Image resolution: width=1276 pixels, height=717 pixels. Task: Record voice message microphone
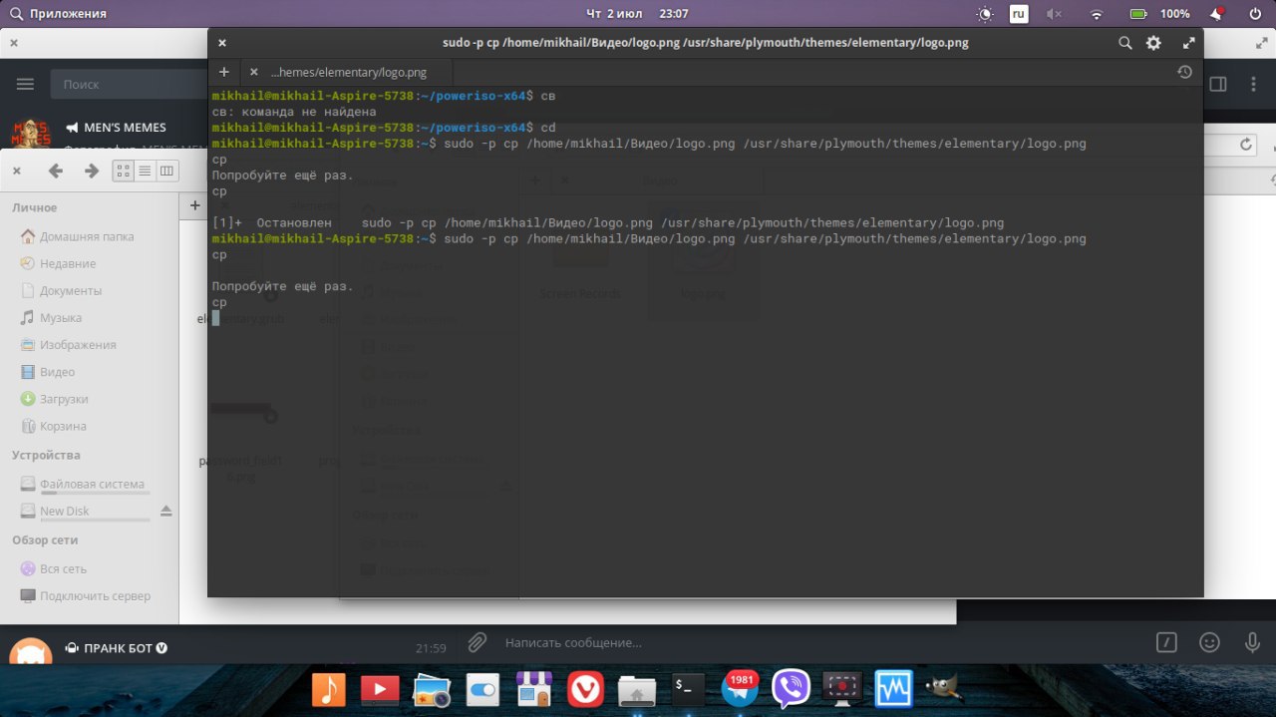tap(1251, 642)
